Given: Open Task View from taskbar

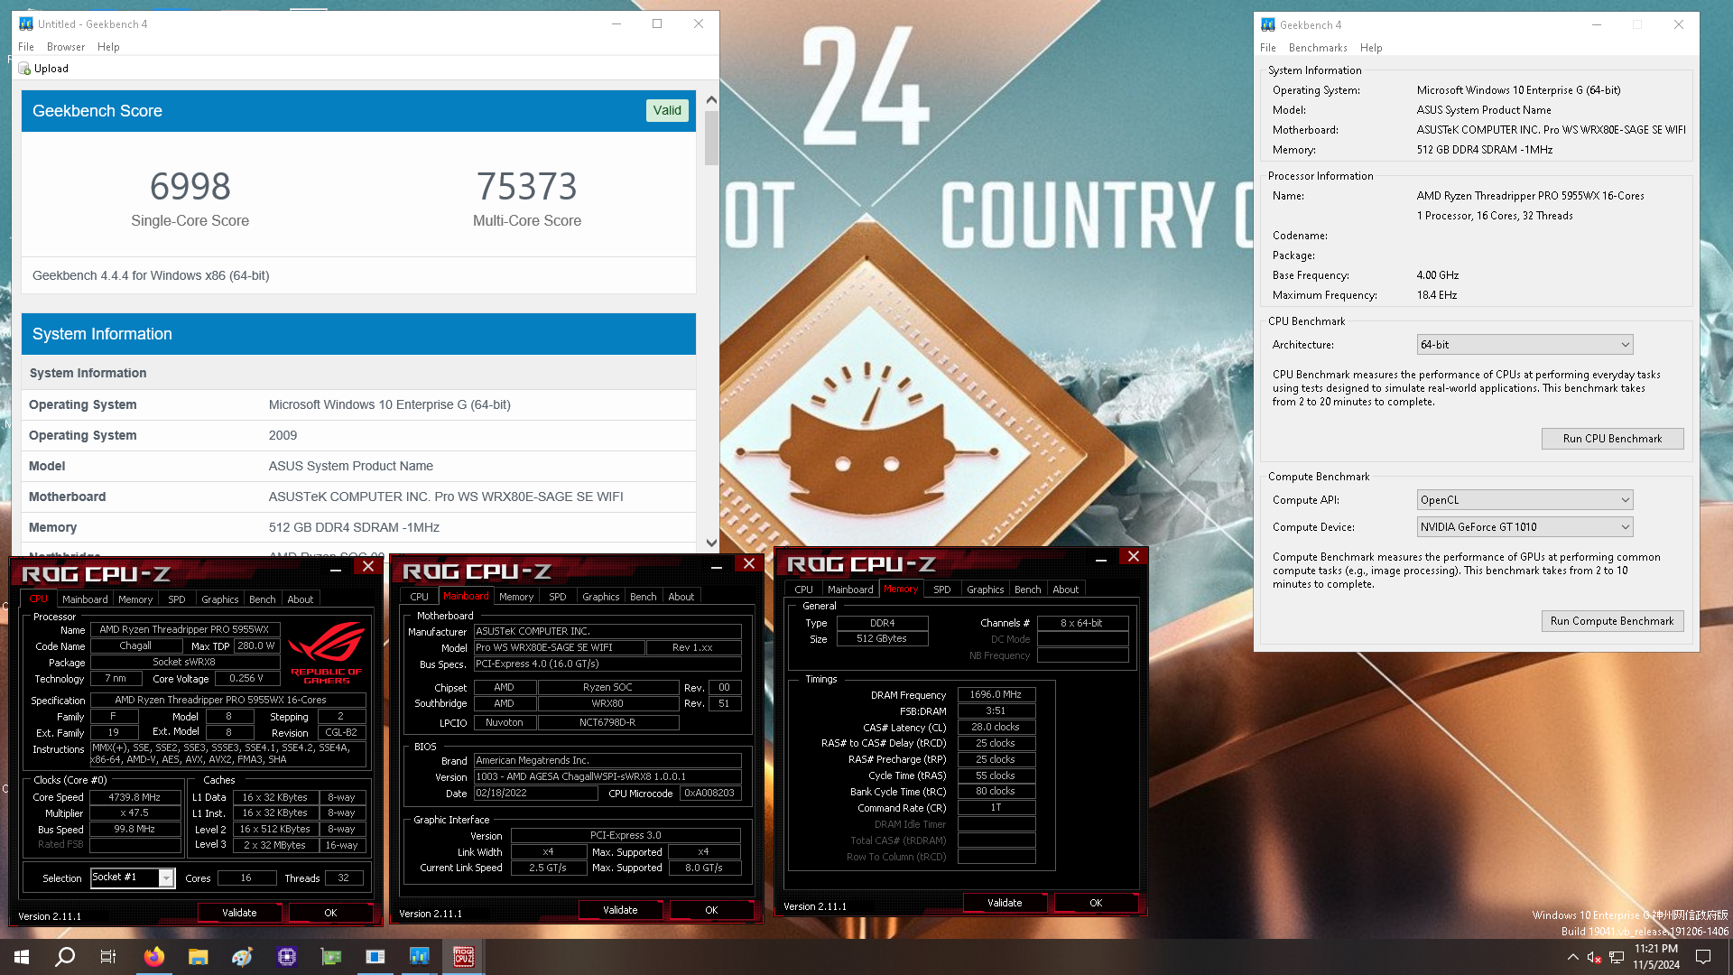Looking at the screenshot, I should 108,957.
